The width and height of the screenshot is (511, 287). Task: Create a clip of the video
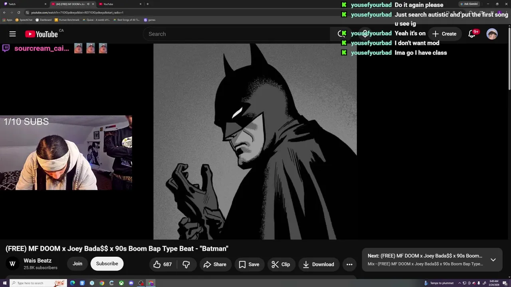[281, 264]
